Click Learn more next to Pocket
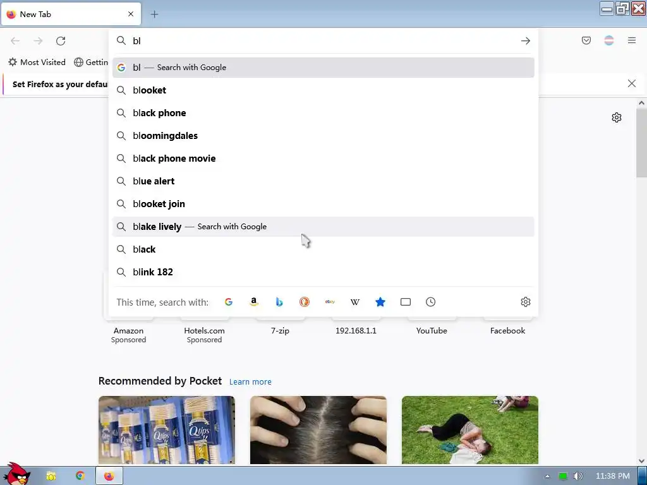Screen dimensions: 647x485 pyautogui.click(x=250, y=382)
